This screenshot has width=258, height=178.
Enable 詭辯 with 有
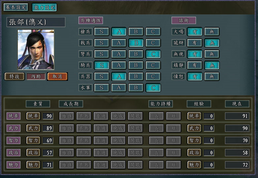click(195, 43)
